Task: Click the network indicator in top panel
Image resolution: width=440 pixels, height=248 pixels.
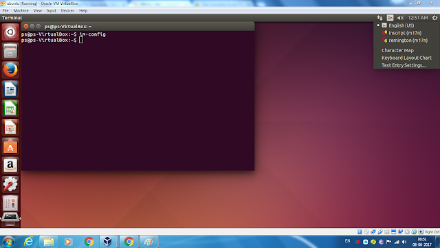Action: click(x=379, y=18)
